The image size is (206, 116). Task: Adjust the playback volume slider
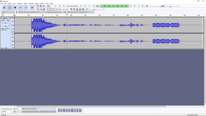(172, 6)
